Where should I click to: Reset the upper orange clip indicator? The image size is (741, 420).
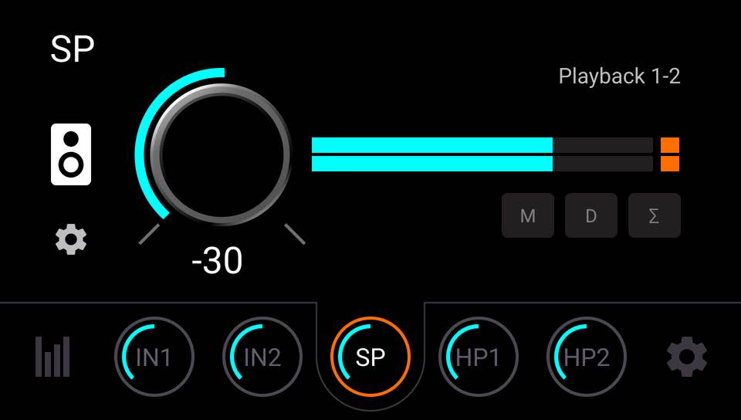pyautogui.click(x=670, y=145)
